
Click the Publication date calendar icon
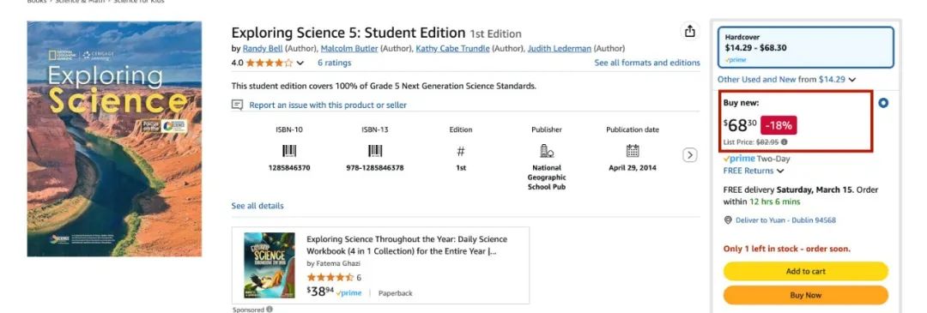point(633,151)
